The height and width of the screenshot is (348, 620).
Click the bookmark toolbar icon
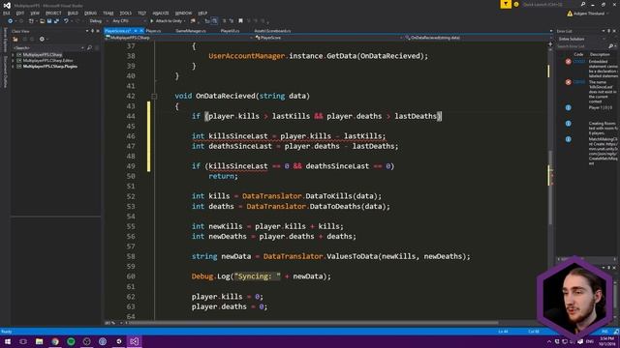pyautogui.click(x=240, y=21)
